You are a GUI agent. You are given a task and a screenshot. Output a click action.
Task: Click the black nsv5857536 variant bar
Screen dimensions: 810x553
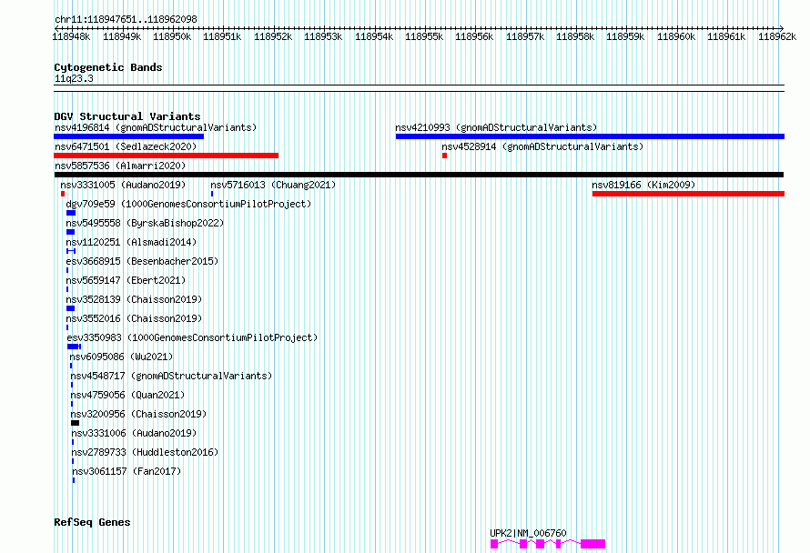[419, 175]
